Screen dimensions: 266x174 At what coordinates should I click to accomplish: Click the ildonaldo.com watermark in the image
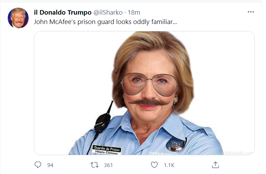pos(239,152)
